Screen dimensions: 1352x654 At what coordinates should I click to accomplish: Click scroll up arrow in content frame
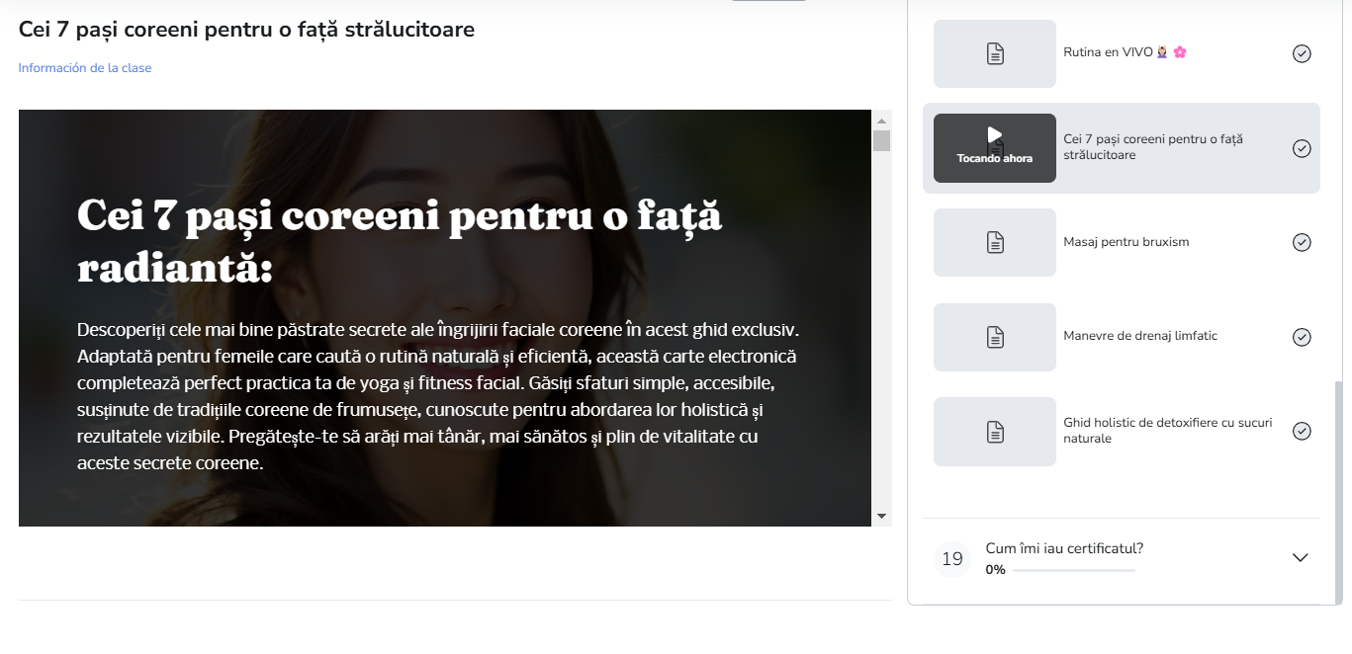tap(881, 120)
